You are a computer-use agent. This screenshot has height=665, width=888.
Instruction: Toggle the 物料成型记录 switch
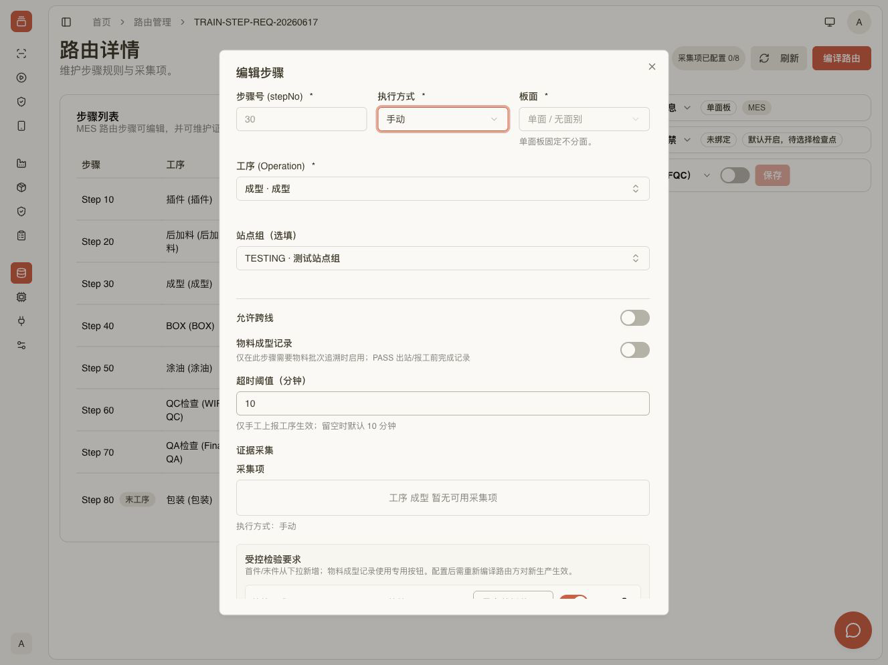tap(635, 350)
